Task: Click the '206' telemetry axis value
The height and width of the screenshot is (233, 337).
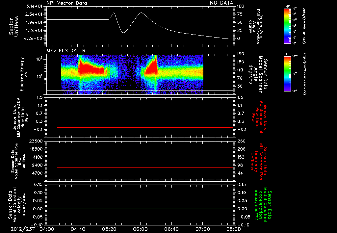Action: 241,149
